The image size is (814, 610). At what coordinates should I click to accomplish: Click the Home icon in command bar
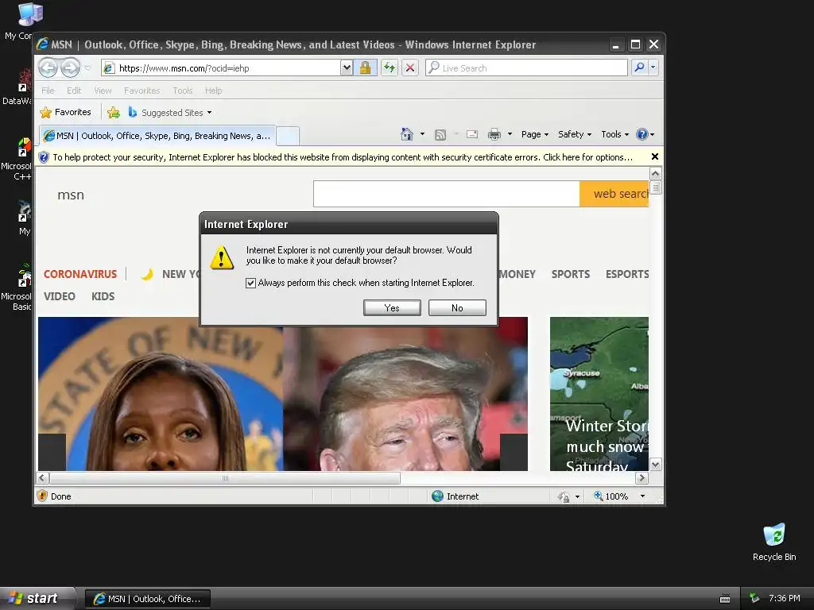click(x=407, y=134)
